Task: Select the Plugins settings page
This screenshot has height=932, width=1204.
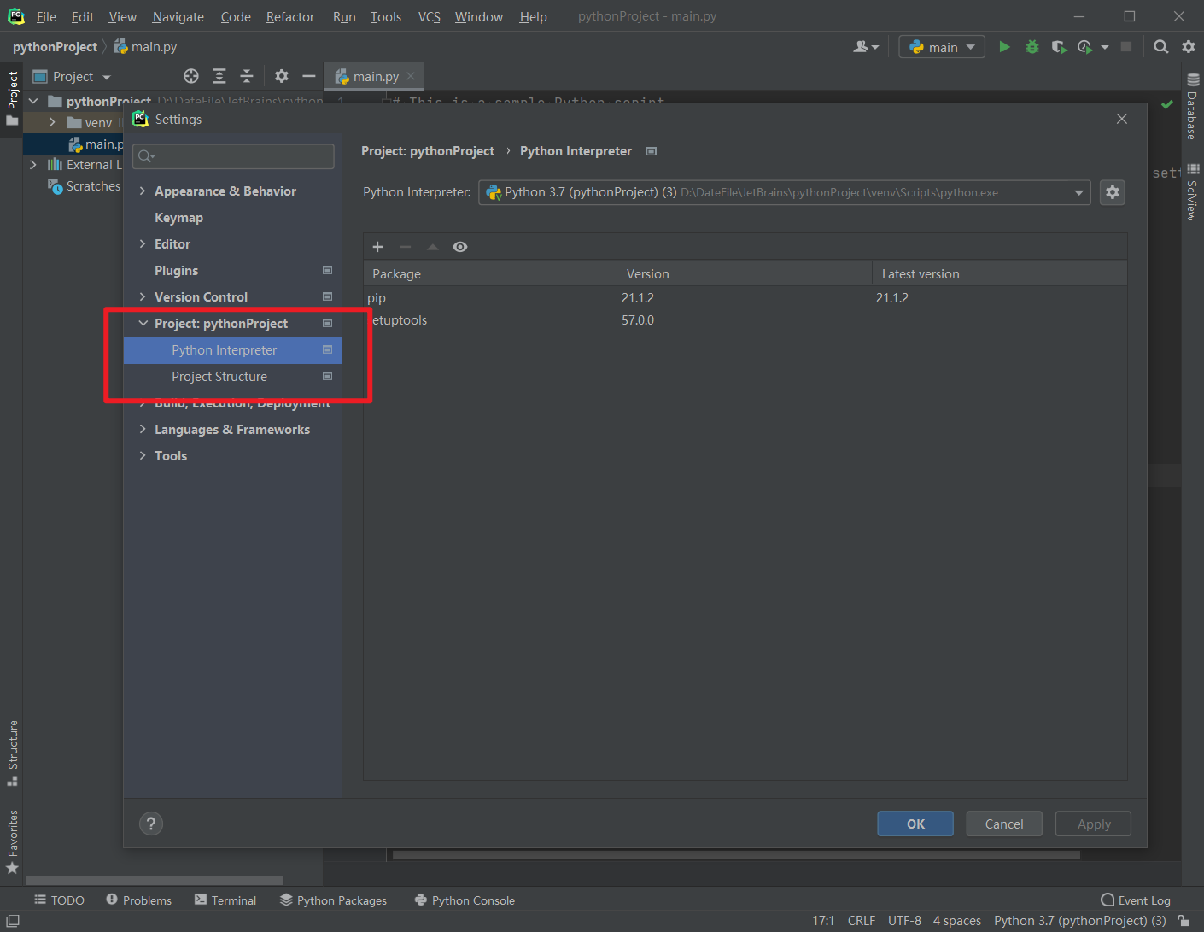Action: click(176, 271)
